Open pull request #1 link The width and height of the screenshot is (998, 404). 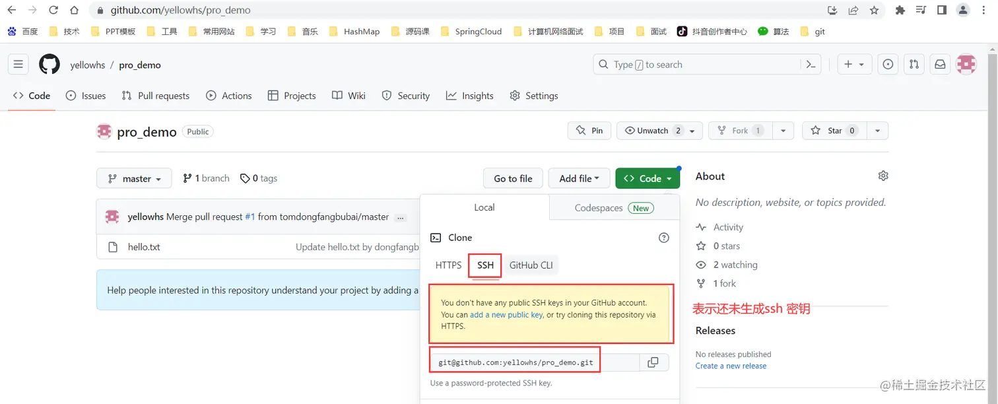[x=249, y=217]
